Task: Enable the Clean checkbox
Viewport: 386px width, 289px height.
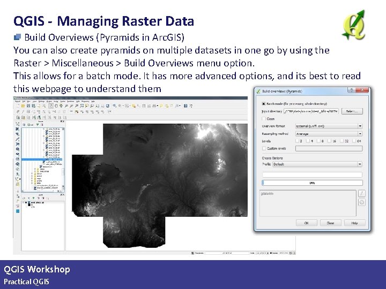Action: (264, 119)
